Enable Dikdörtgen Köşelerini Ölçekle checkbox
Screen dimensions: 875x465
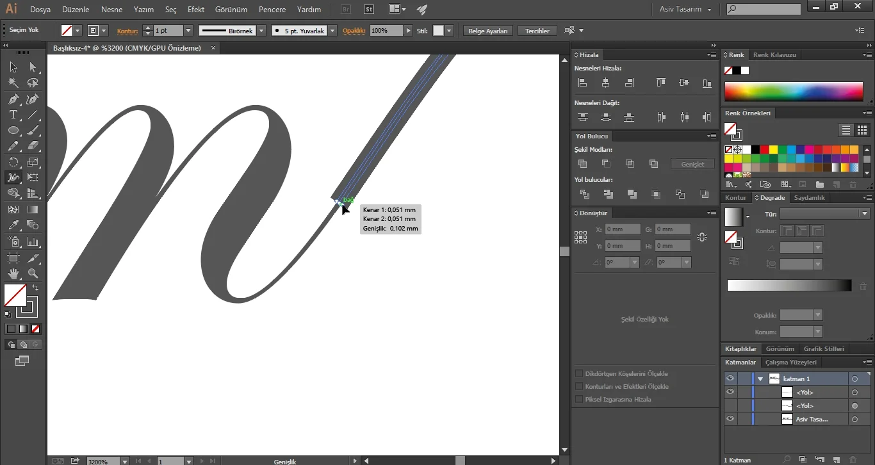[579, 373]
